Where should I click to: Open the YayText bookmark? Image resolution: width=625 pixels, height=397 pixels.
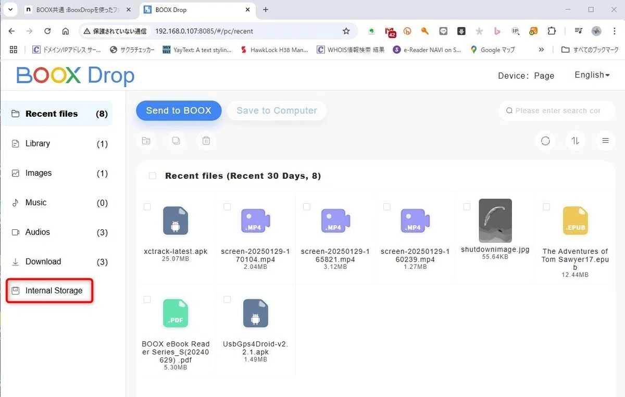tap(197, 49)
